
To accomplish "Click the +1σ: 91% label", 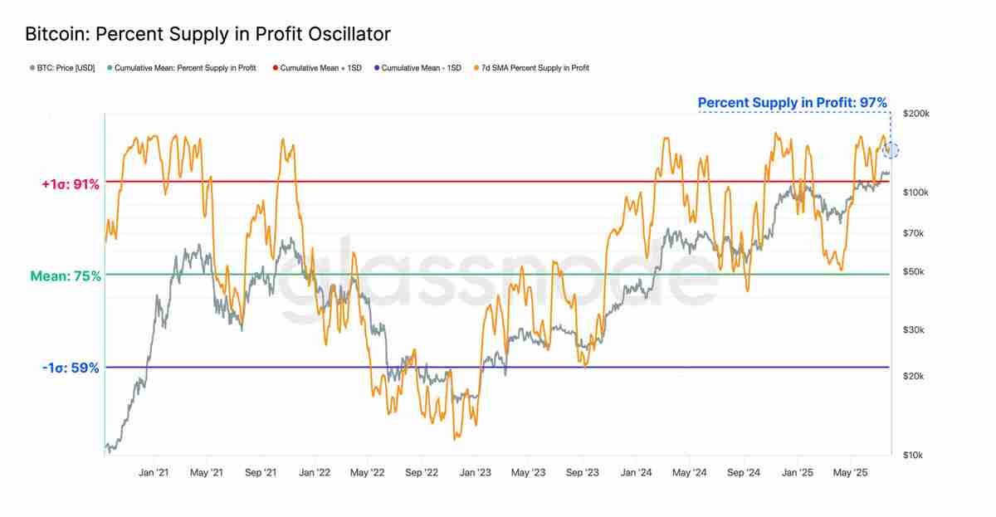I will click(71, 184).
